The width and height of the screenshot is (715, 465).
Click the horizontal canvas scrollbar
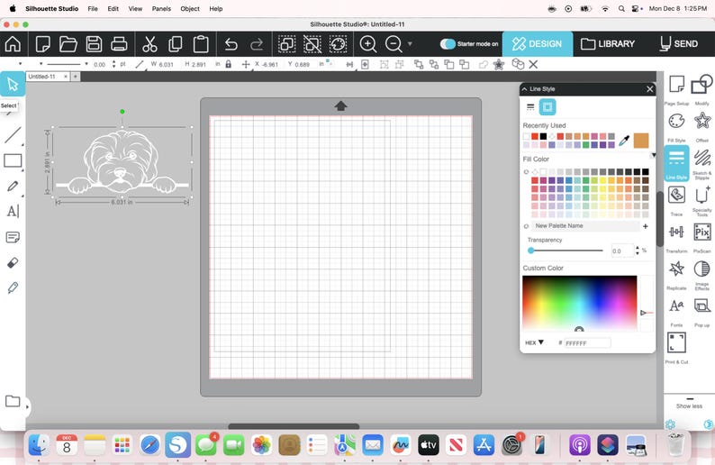(294, 426)
